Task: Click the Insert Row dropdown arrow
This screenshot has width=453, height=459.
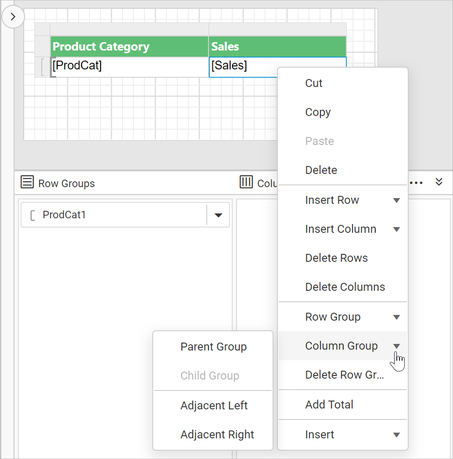Action: [396, 200]
